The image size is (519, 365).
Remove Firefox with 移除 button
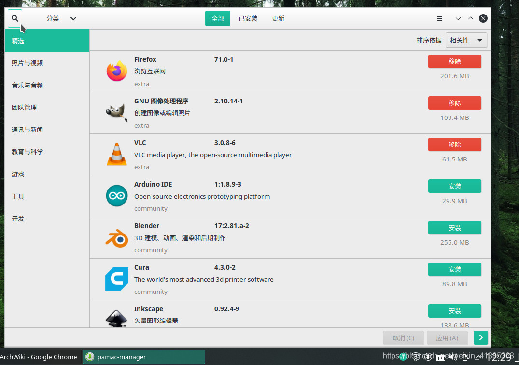point(454,61)
